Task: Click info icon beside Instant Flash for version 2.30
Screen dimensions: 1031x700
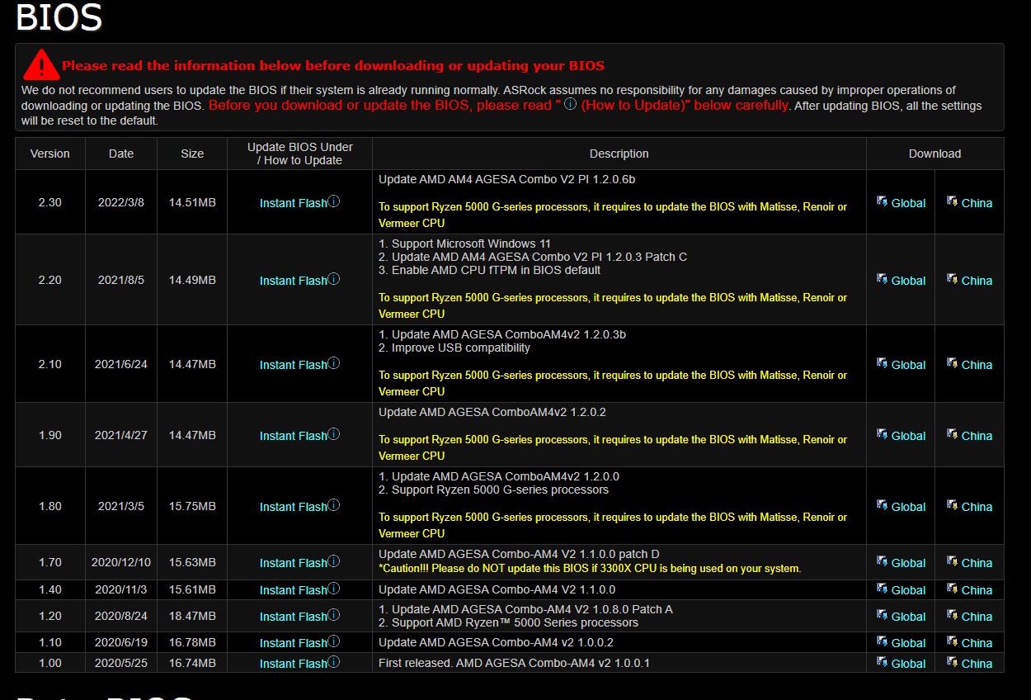Action: tap(334, 201)
